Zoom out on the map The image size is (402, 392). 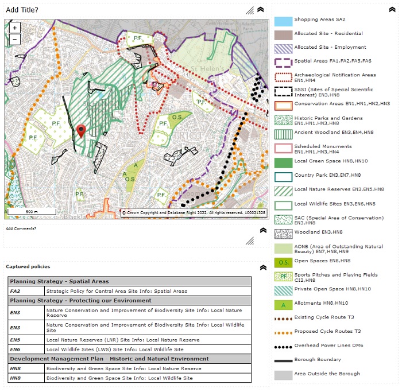[14, 40]
